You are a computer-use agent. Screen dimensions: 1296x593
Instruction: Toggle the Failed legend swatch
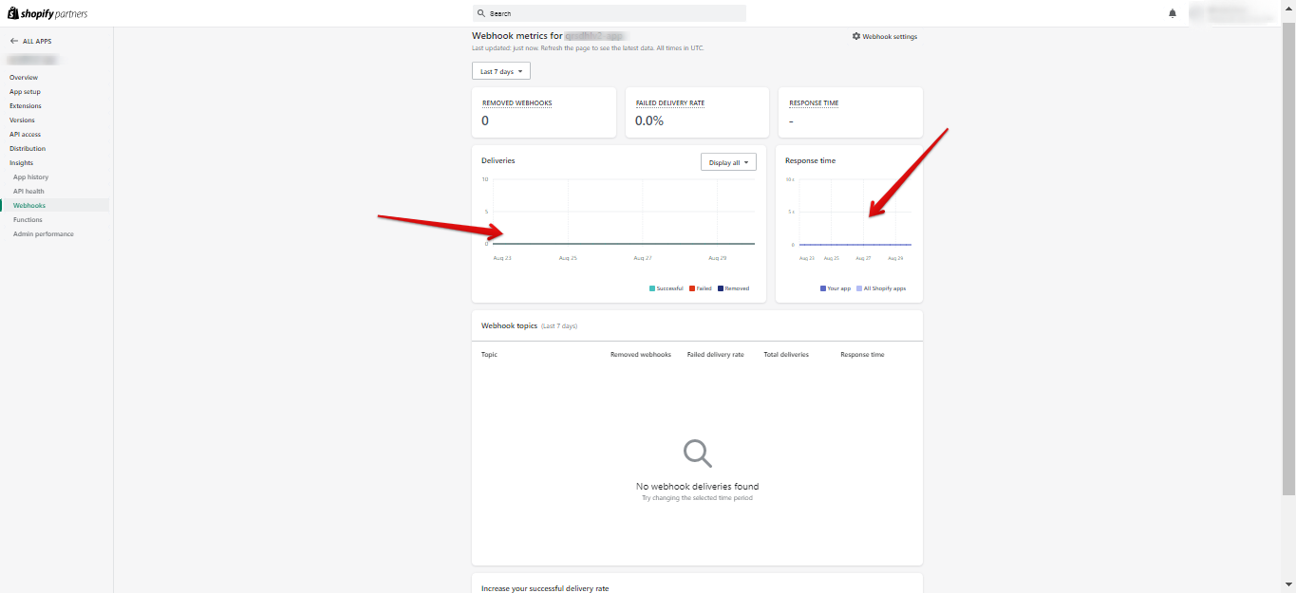click(692, 288)
